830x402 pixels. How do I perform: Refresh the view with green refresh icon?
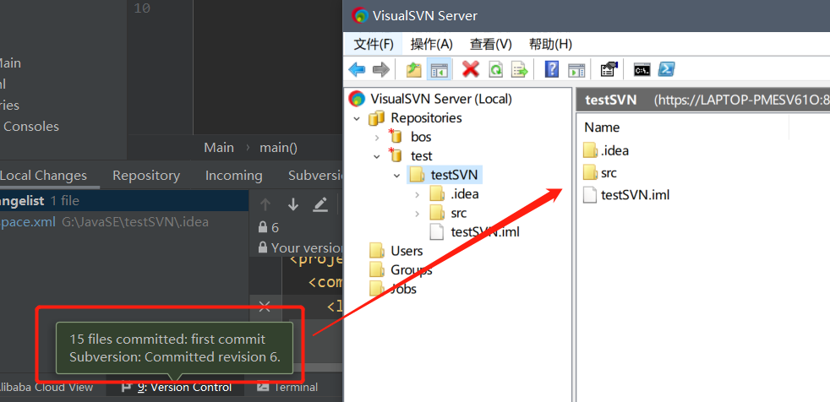coord(495,69)
